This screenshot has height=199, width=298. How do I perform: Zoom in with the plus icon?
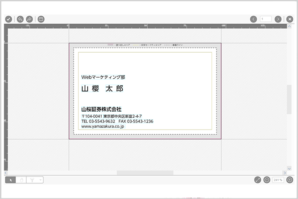coord(290,180)
